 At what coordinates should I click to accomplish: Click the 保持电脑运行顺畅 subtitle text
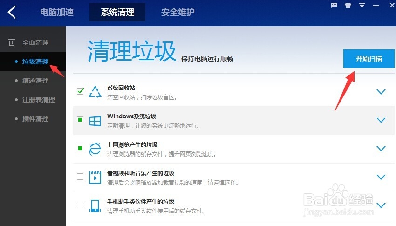[x=207, y=59]
